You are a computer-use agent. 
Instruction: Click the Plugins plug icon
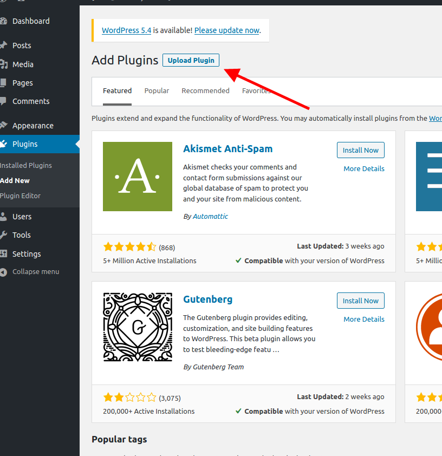[x=3, y=144]
